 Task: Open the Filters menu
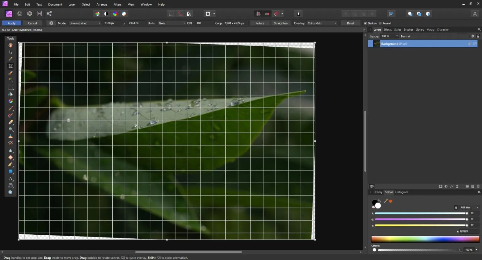pyautogui.click(x=117, y=4)
